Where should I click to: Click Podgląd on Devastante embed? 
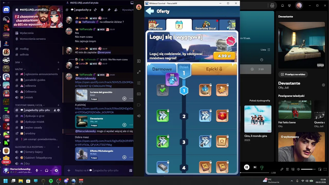click(x=94, y=125)
